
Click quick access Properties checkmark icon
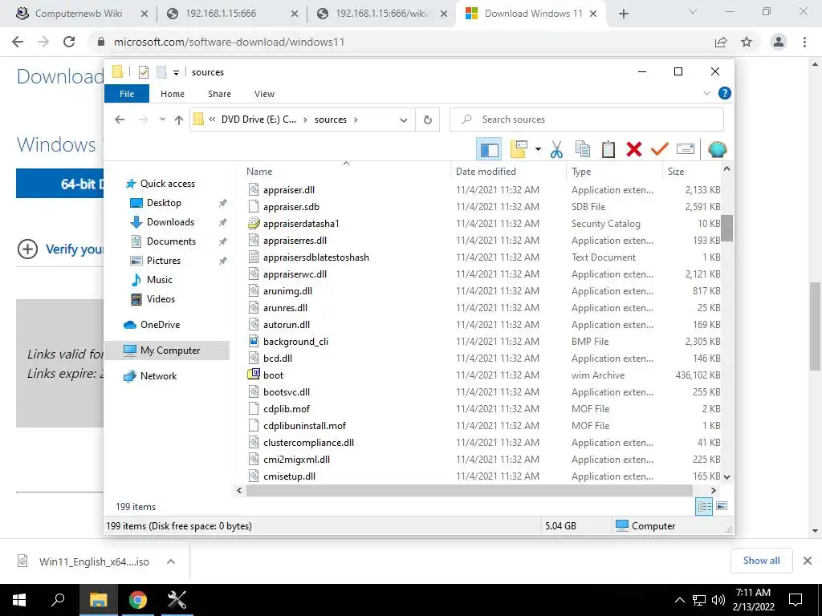[x=143, y=72]
